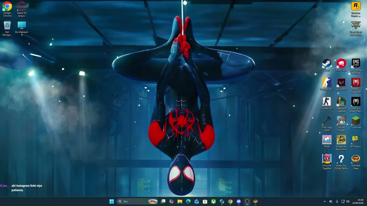367x206 pixels.
Task: Open the OneDrive cloud tray icon
Action: point(331,201)
